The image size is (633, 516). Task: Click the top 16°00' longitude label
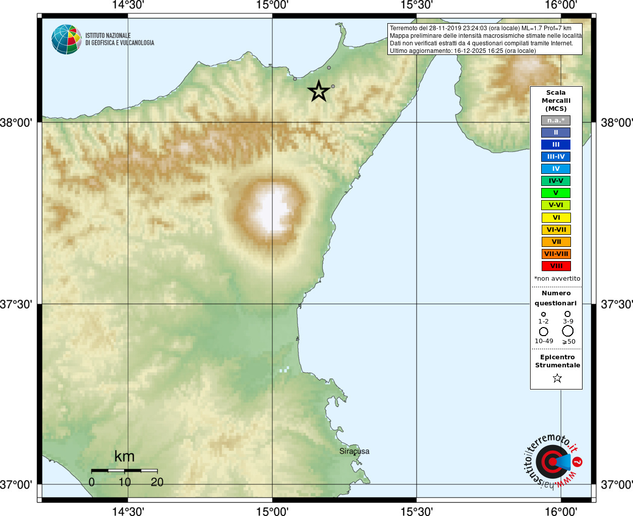tap(561, 5)
